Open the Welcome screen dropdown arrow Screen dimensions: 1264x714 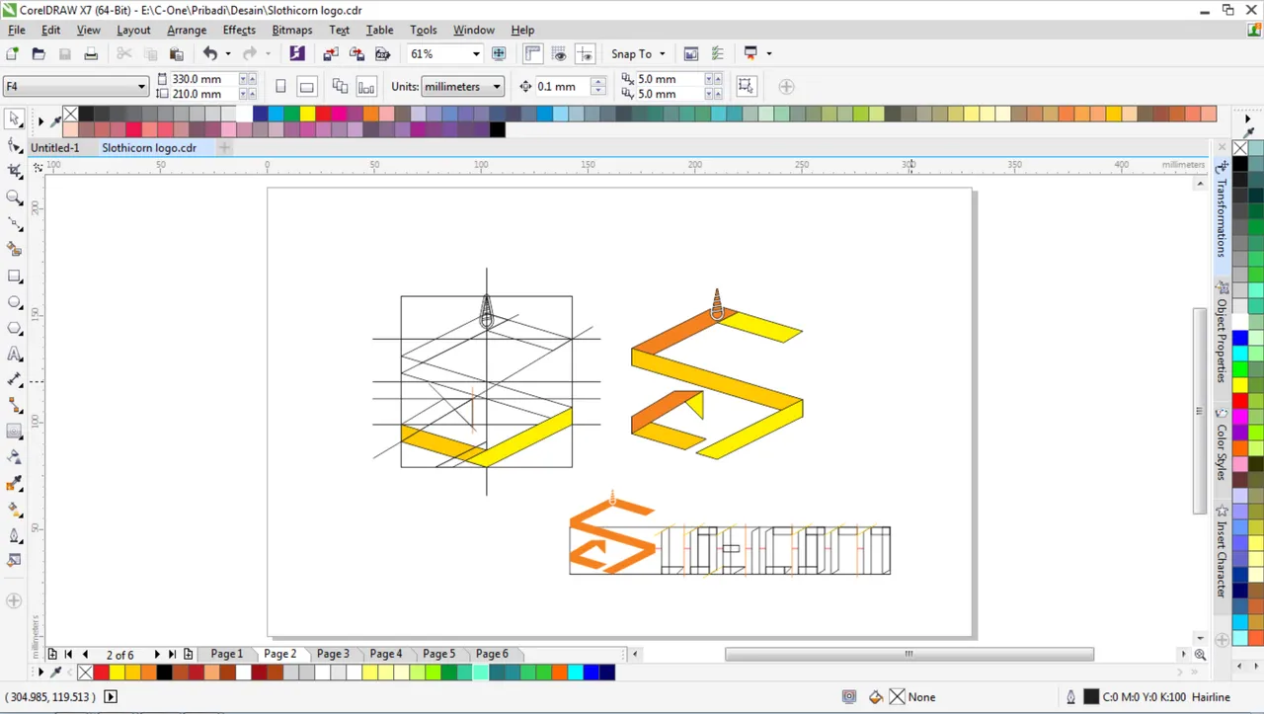click(768, 53)
